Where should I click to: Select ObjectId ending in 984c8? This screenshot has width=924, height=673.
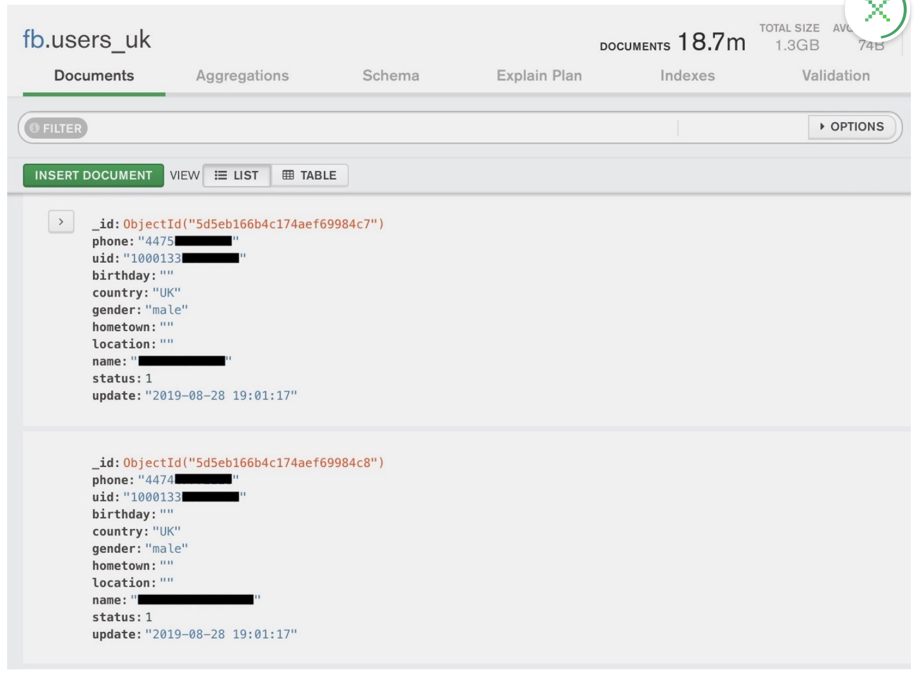tap(254, 463)
